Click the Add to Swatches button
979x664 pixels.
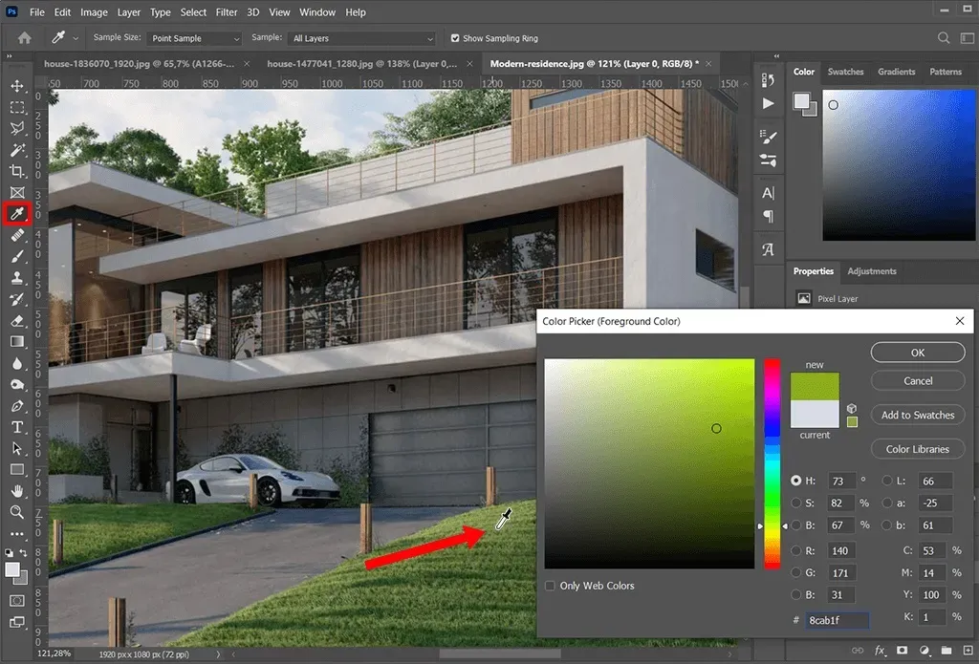coord(918,415)
